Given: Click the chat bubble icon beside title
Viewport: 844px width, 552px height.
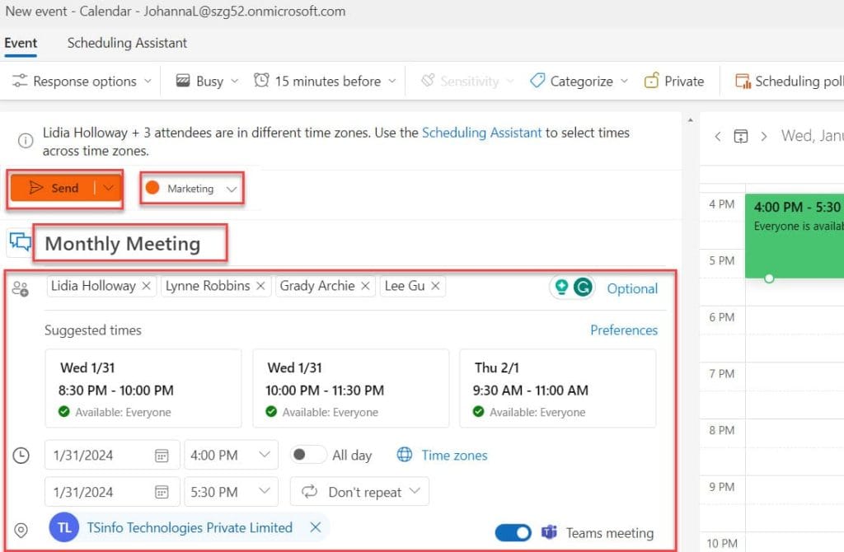Looking at the screenshot, I should pyautogui.click(x=21, y=243).
